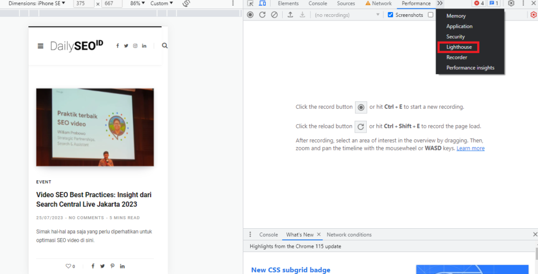The image size is (538, 274).
Task: Click the Facebook icon in site header
Action: (117, 46)
